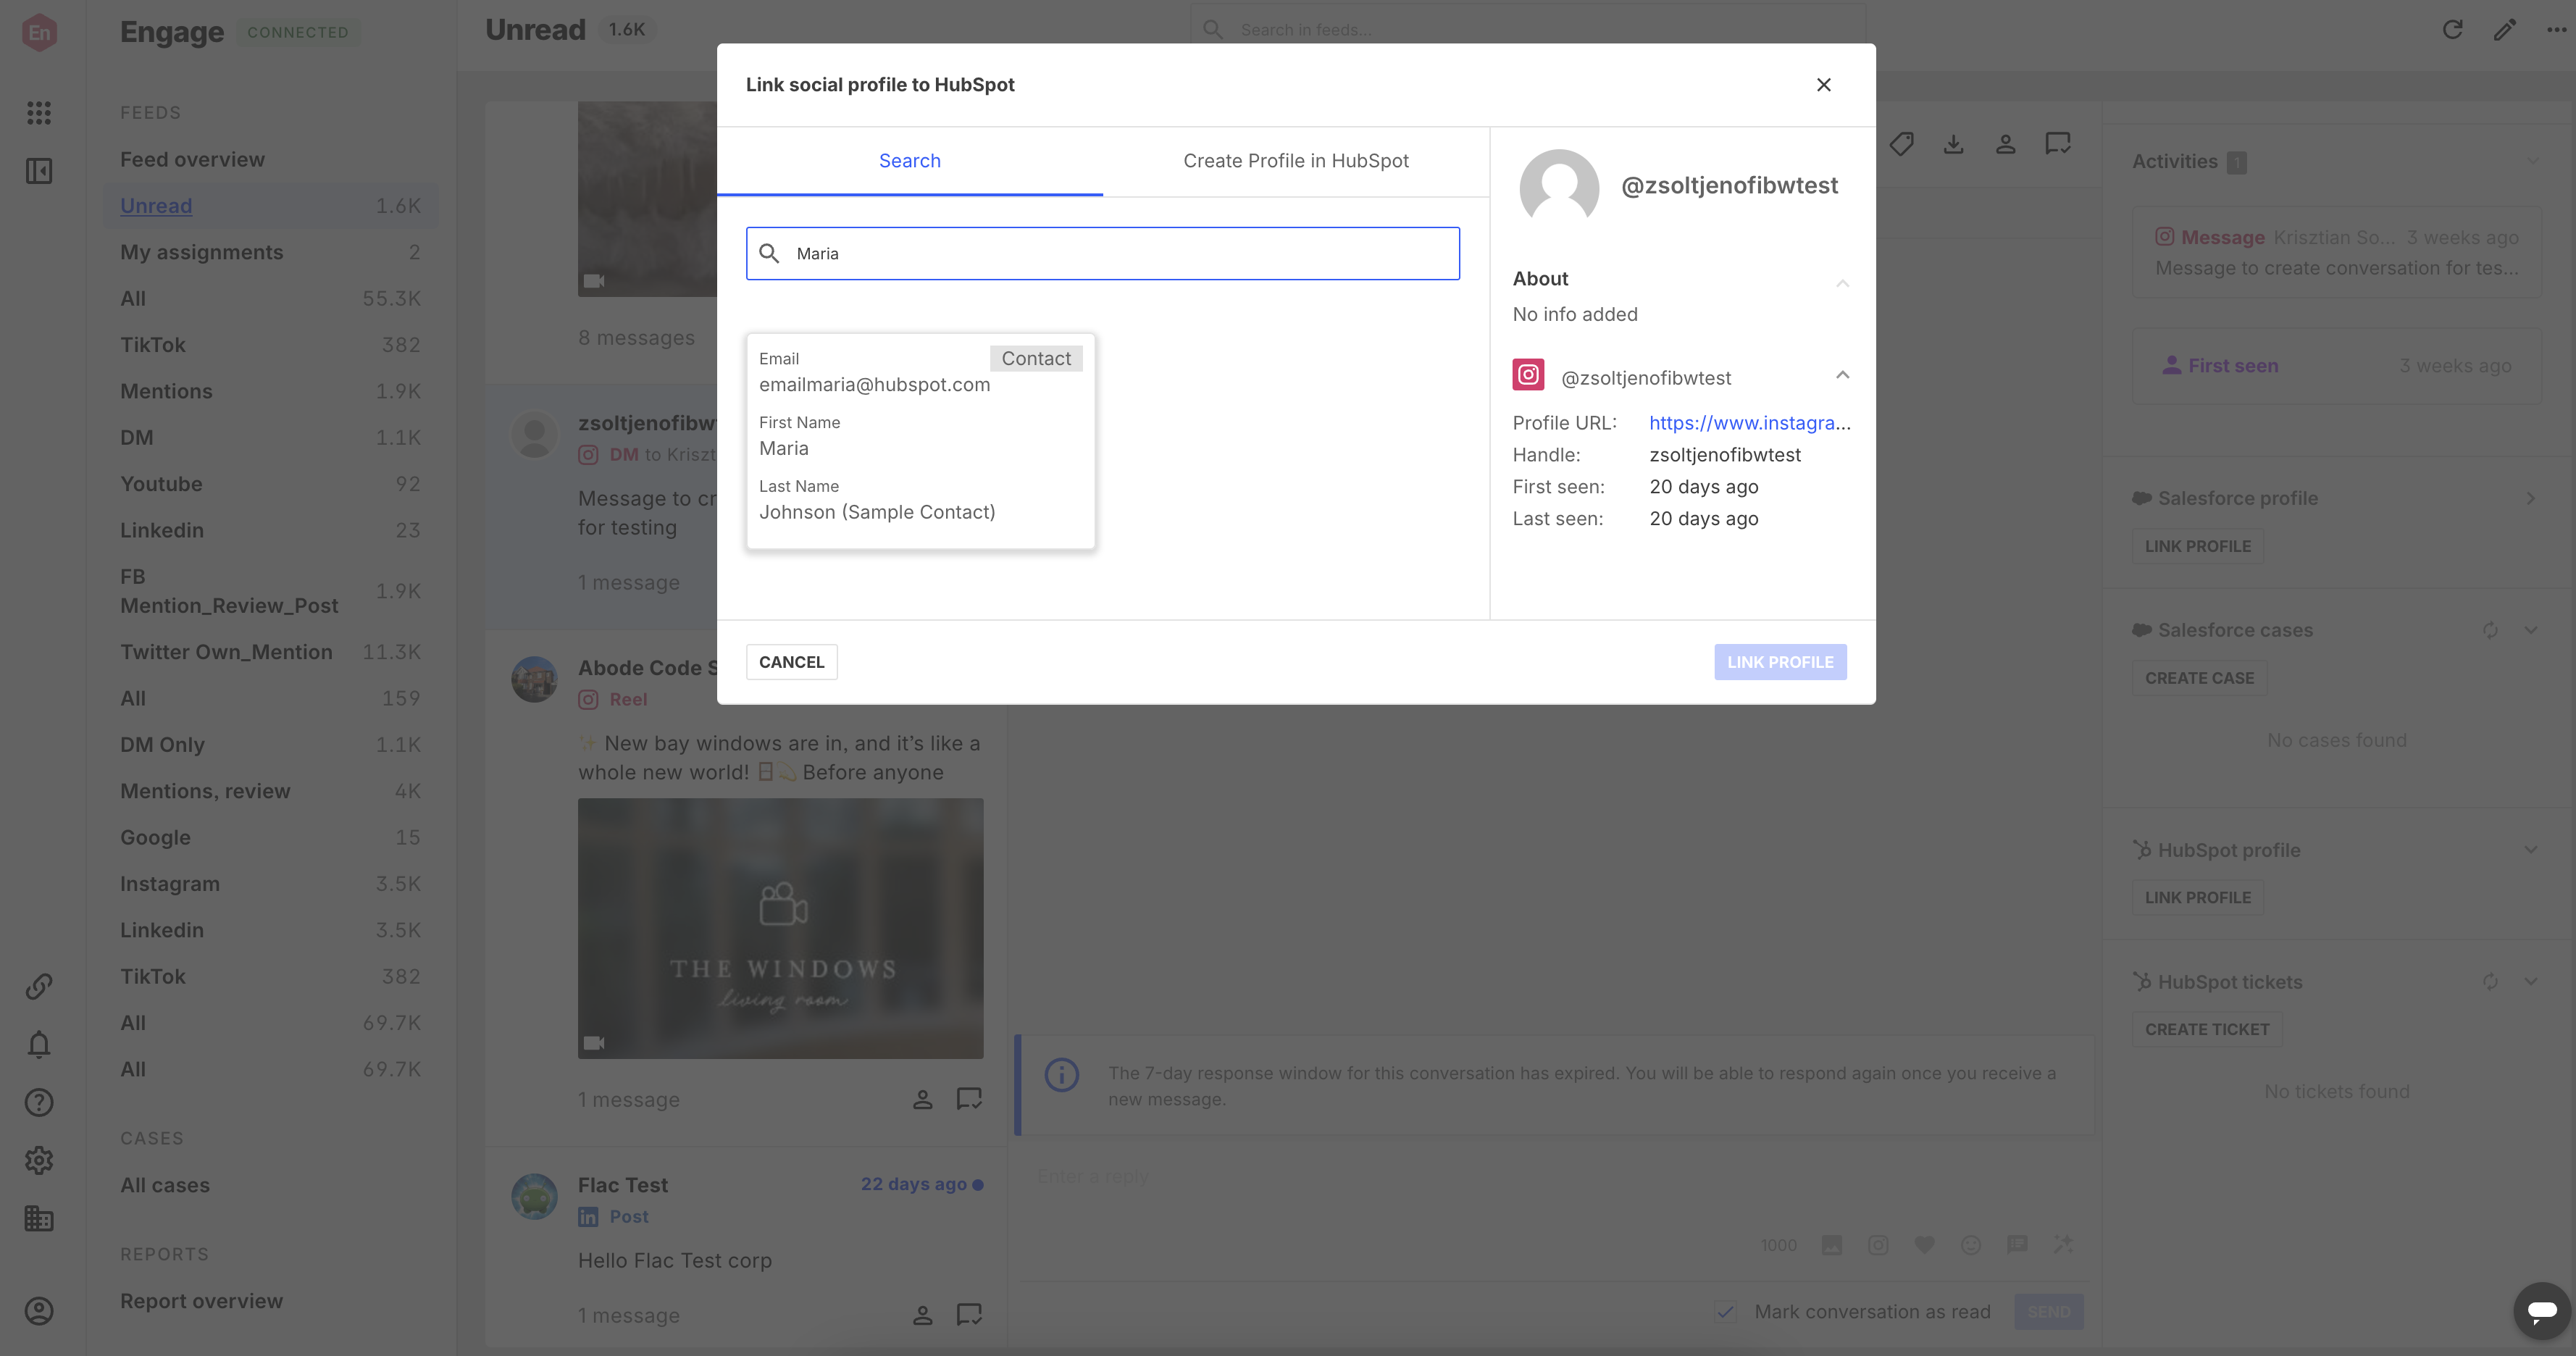Expand the Activities panel chevron
Image resolution: width=2576 pixels, height=1356 pixels.
click(2532, 161)
